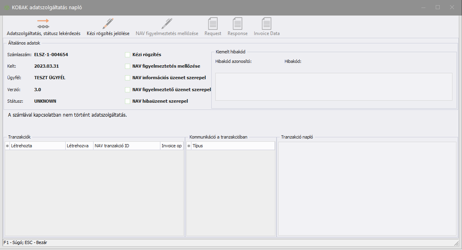462x250 pixels.
Task: Click inside the Tranzakció napló text area
Action: point(367,189)
